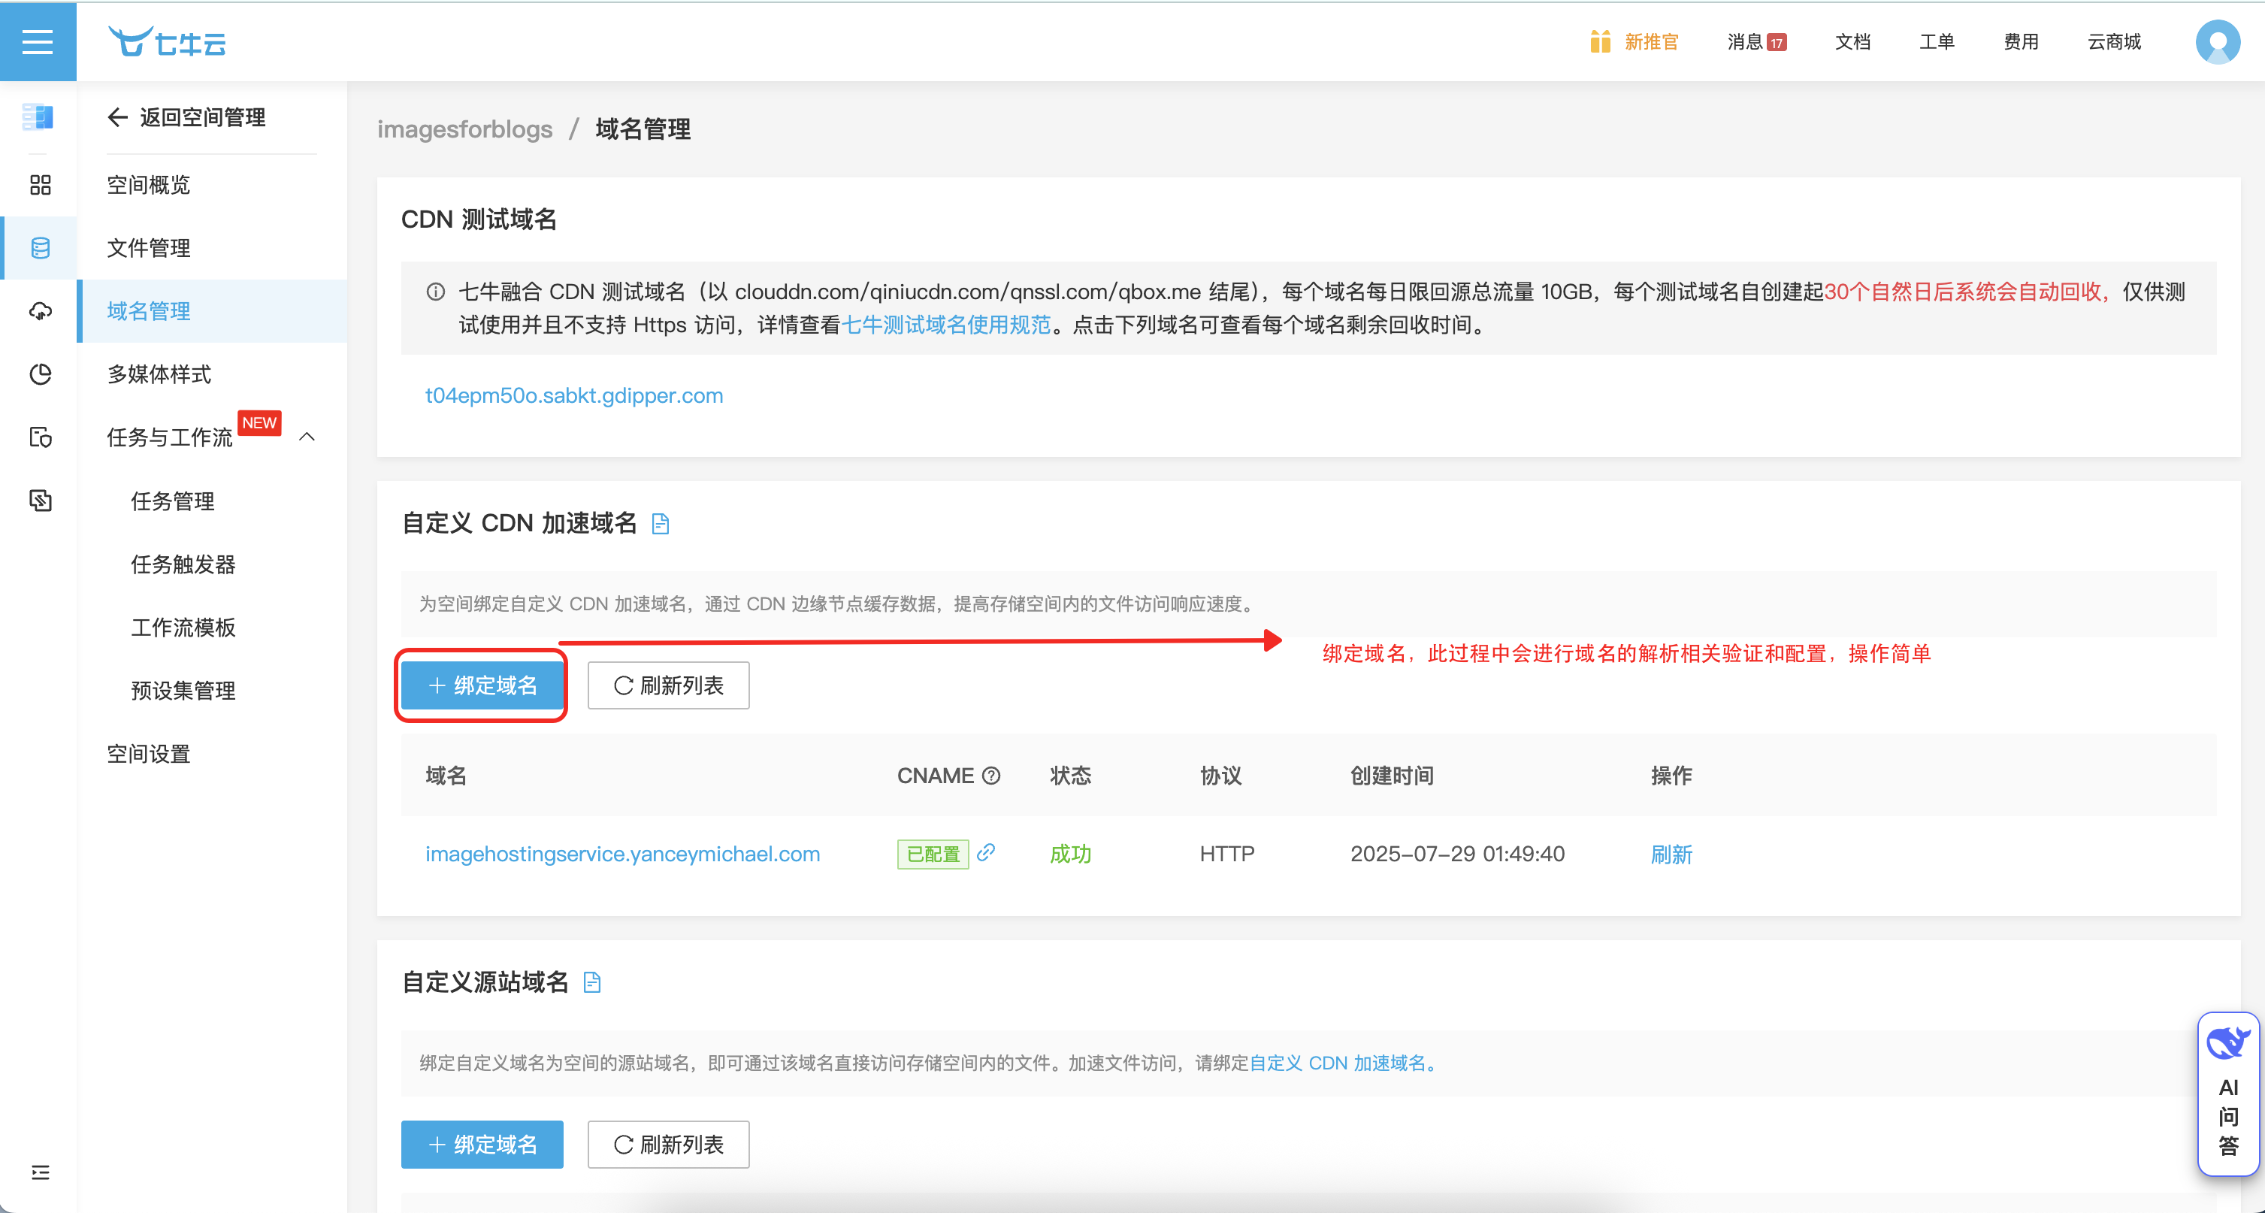The image size is (2265, 1213).
Task: Click 刷新列表 under custom CDN domain
Action: pyautogui.click(x=668, y=685)
